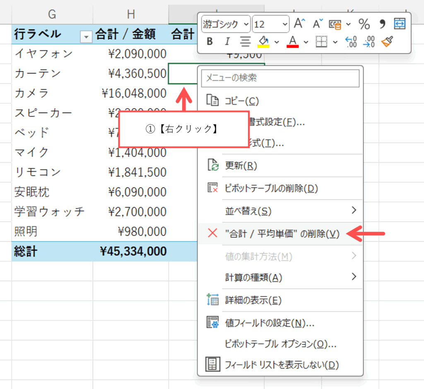This screenshot has height=389, width=424.
Task: Click the center align icon
Action: (x=246, y=41)
